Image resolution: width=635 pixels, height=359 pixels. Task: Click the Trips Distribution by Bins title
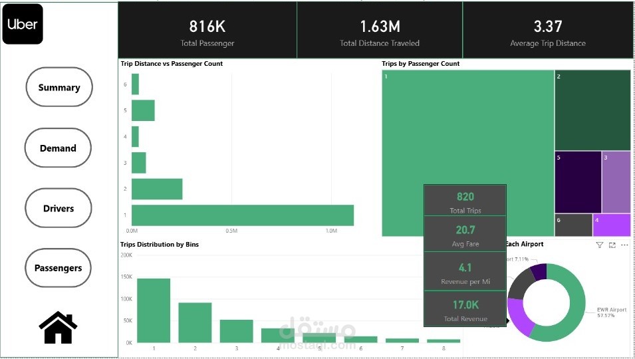click(160, 245)
